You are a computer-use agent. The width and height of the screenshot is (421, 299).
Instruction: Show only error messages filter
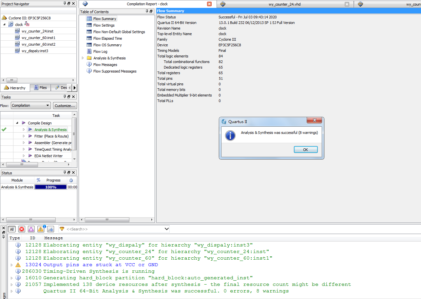(x=22, y=229)
